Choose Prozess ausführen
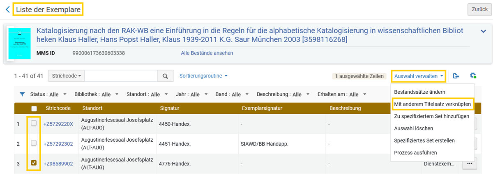 click(x=415, y=153)
